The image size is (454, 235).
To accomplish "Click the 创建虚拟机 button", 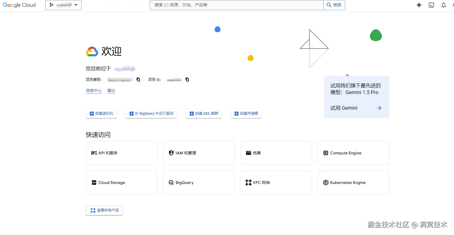I will 101,114.
